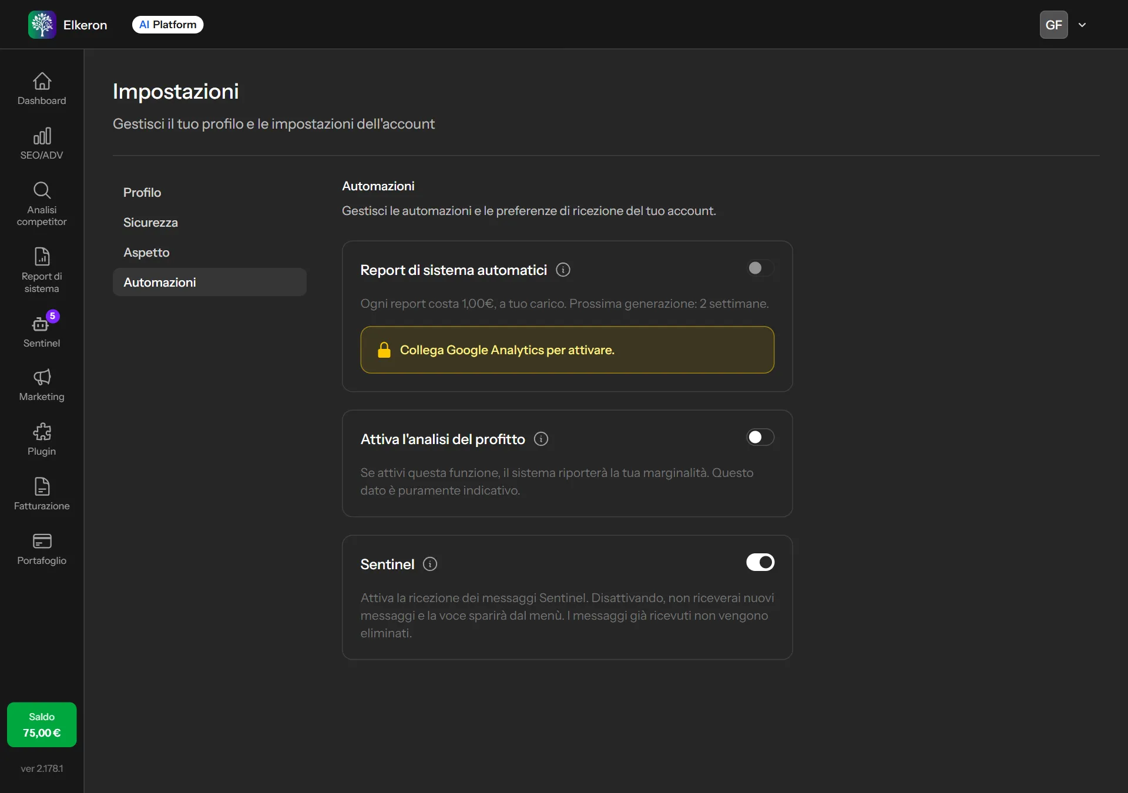
Task: Show info icon next to Sentinel
Action: pos(430,564)
